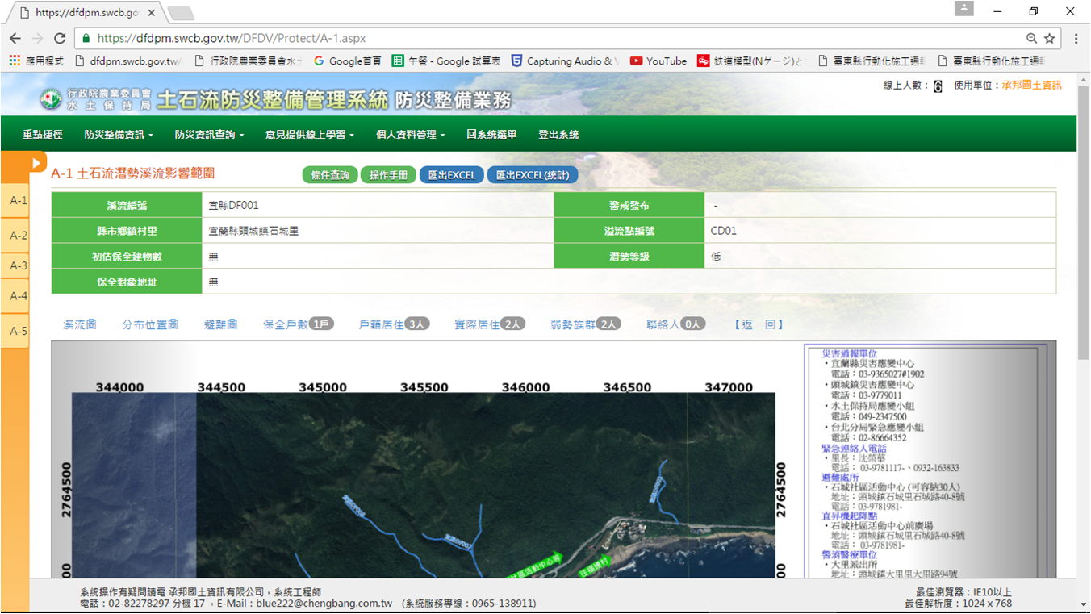1091x614 pixels.
Task: Click the browser Forward arrow
Action: (37, 38)
